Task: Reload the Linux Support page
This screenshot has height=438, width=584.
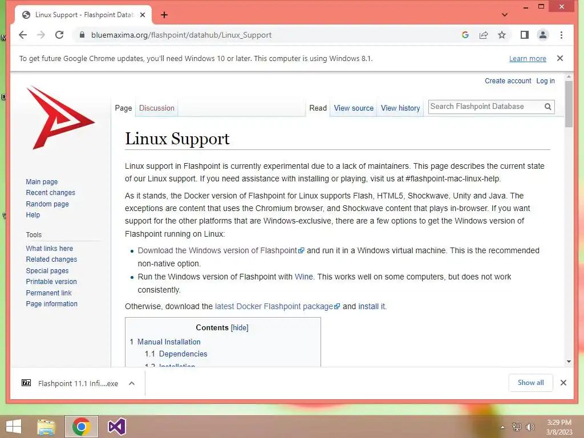Action: [59, 35]
